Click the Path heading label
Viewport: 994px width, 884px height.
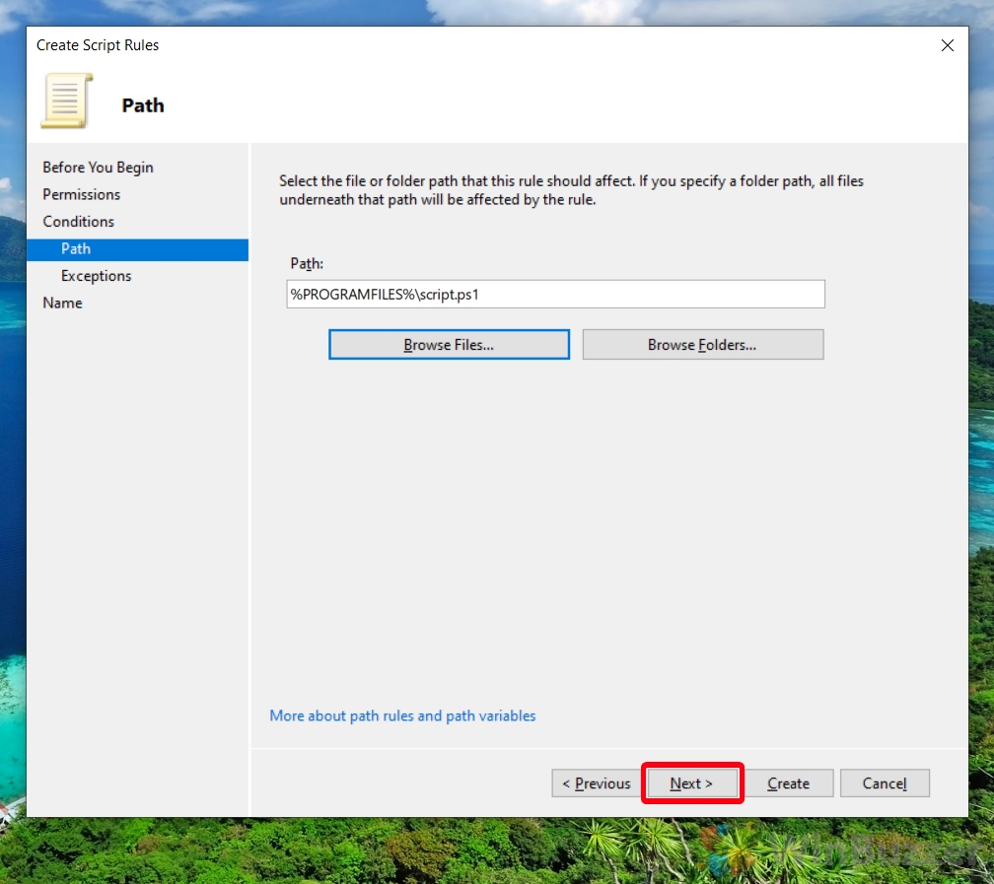pos(143,105)
